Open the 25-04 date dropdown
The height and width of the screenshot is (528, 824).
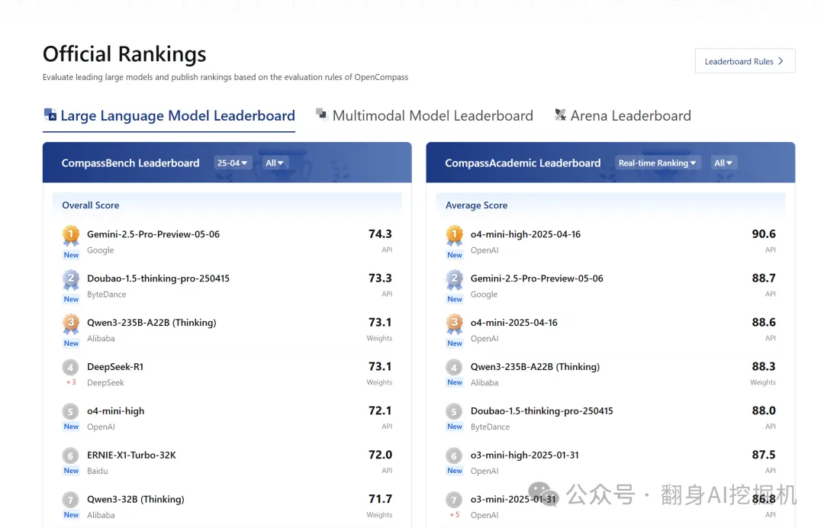232,163
